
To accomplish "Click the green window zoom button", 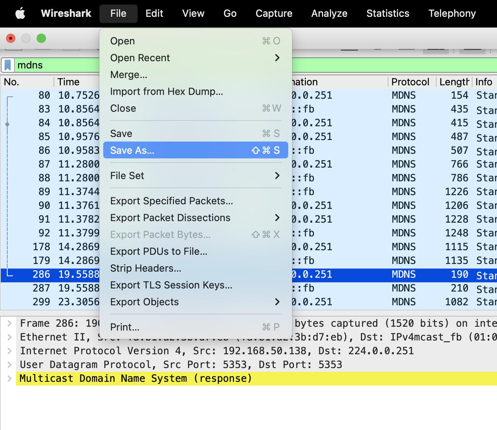I will tap(41, 38).
